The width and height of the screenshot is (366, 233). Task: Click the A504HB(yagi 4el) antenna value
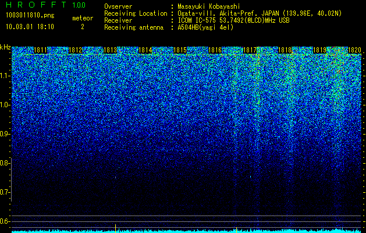coord(205,27)
